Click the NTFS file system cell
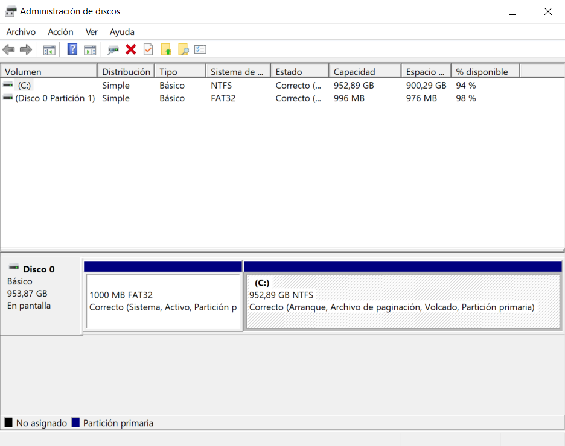The image size is (565, 446). (222, 85)
